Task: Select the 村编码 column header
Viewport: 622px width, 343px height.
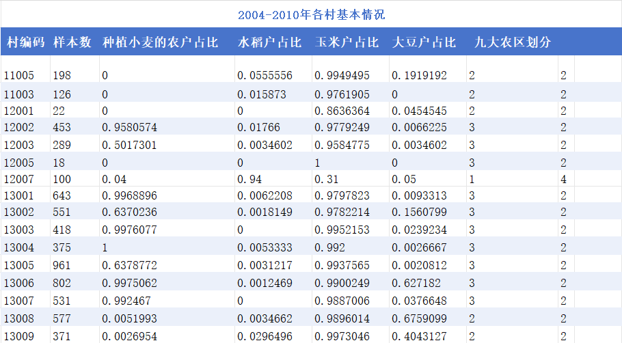Action: [x=25, y=42]
